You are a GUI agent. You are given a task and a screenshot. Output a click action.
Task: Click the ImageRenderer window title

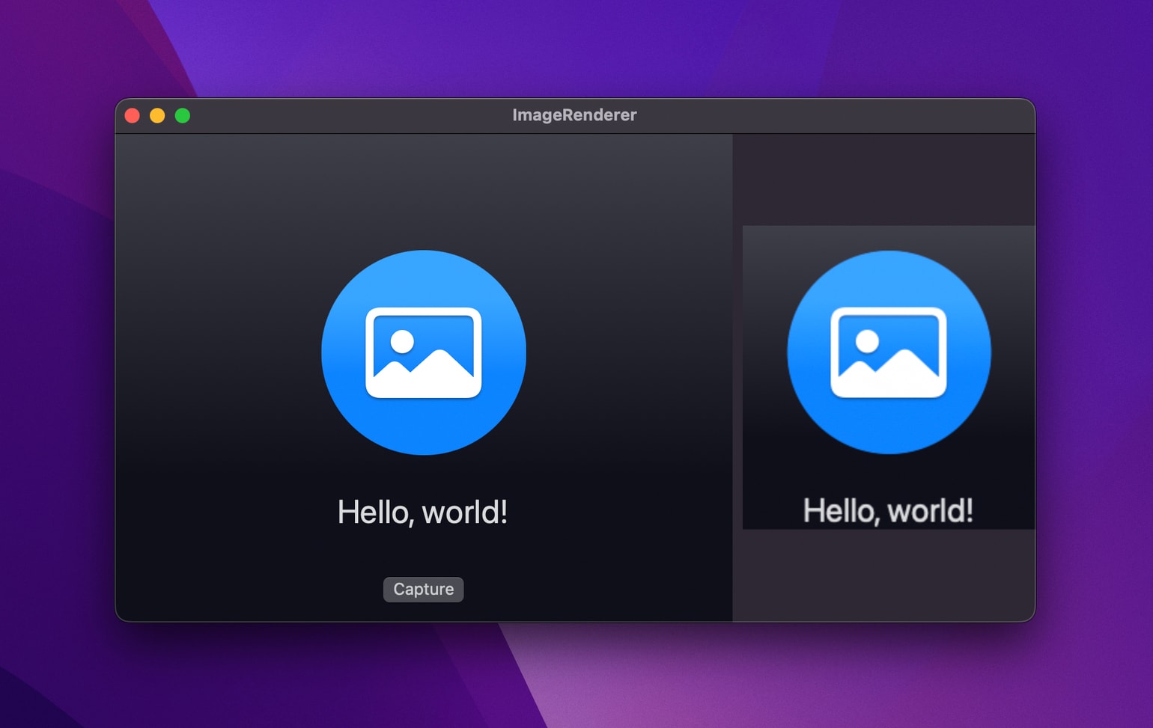pos(574,115)
